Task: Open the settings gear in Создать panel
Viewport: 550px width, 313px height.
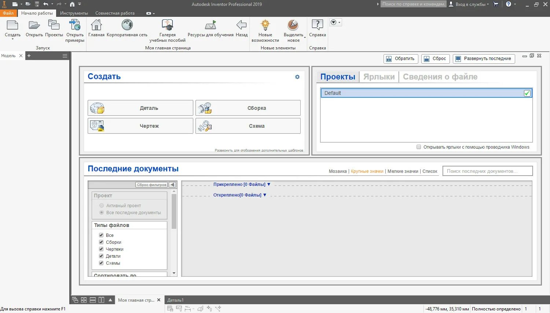Action: [x=297, y=77]
